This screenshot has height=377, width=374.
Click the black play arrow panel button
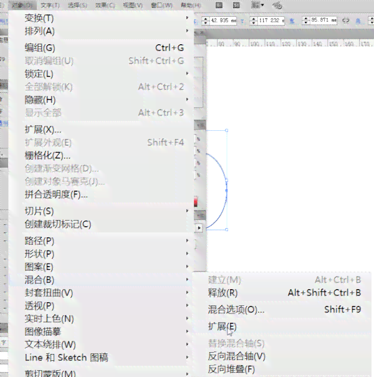pos(199,227)
